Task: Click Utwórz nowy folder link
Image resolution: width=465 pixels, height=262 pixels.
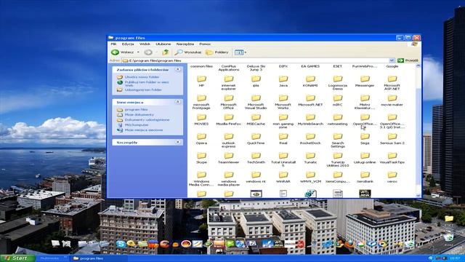Action: pyautogui.click(x=142, y=77)
